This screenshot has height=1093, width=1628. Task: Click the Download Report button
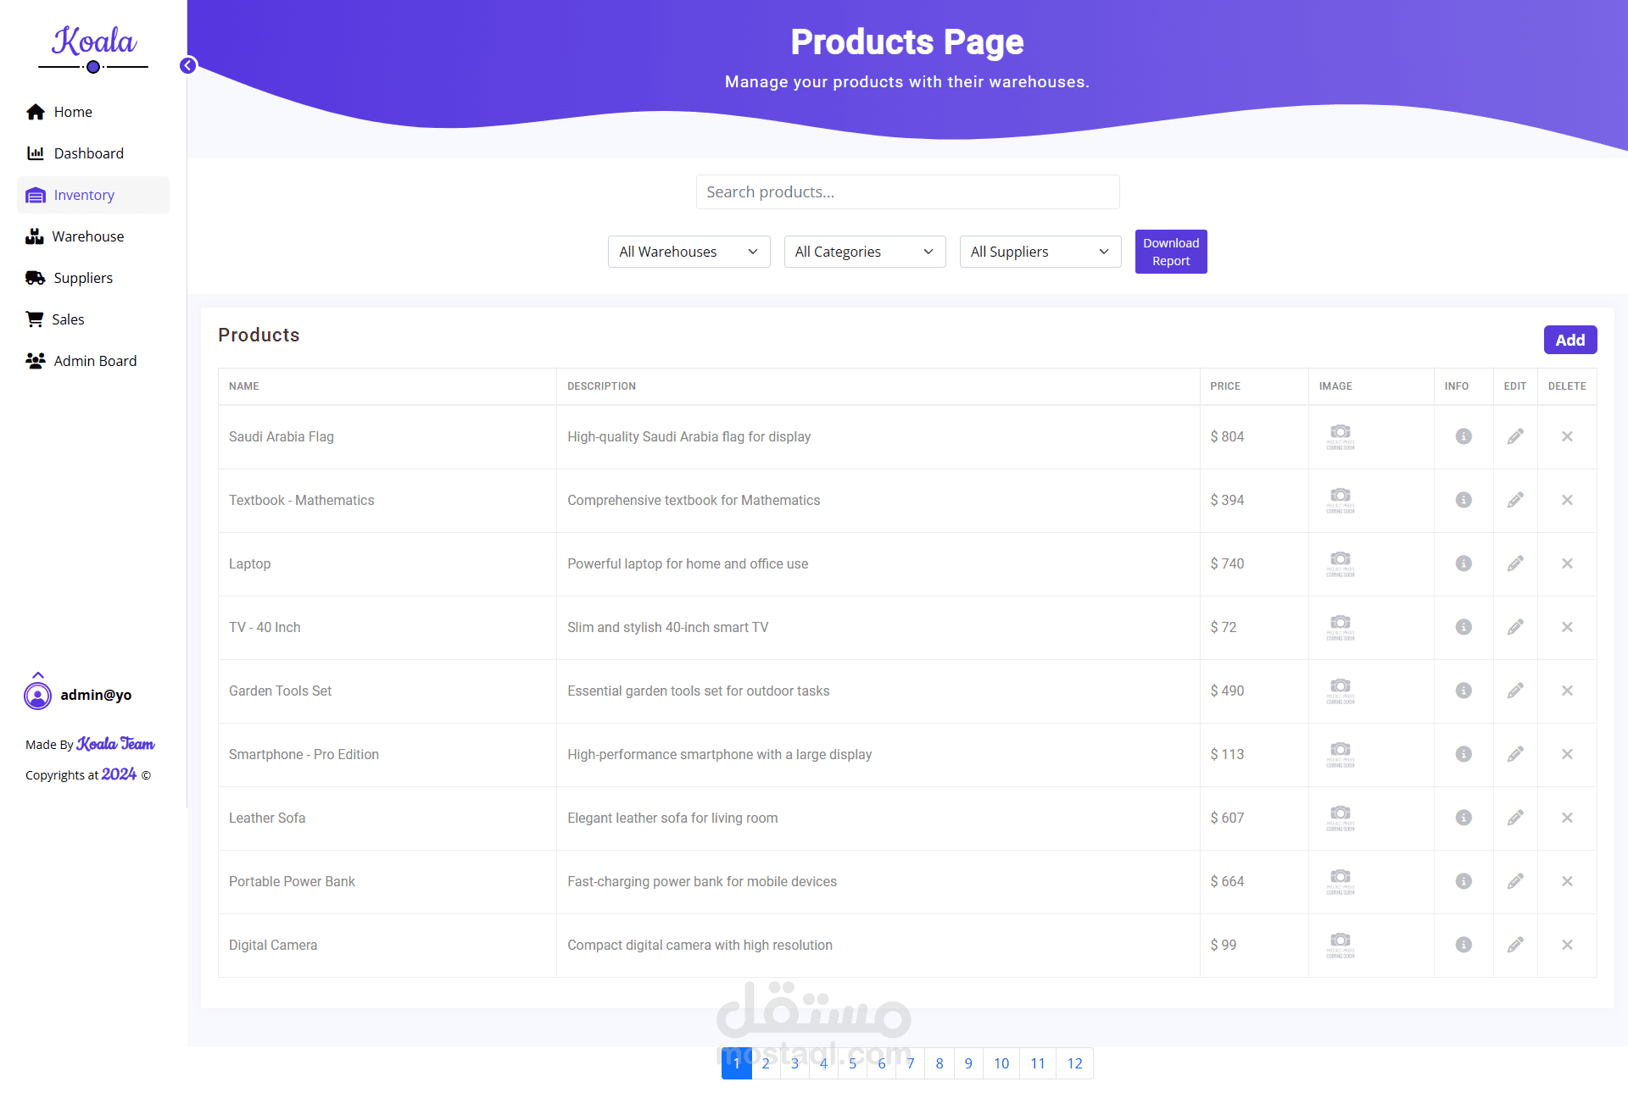tap(1170, 252)
